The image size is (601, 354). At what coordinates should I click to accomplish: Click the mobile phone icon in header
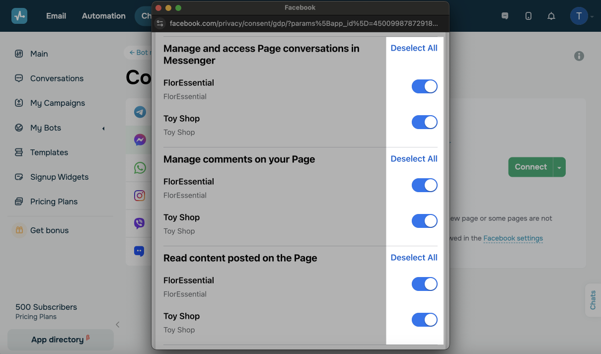click(x=528, y=16)
